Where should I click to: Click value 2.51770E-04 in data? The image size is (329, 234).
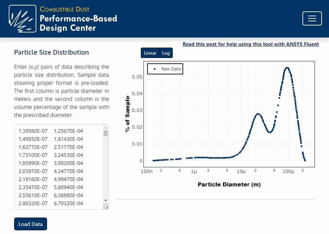click(x=69, y=147)
